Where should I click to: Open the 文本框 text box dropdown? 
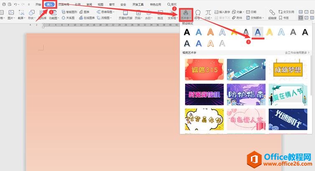(x=173, y=15)
